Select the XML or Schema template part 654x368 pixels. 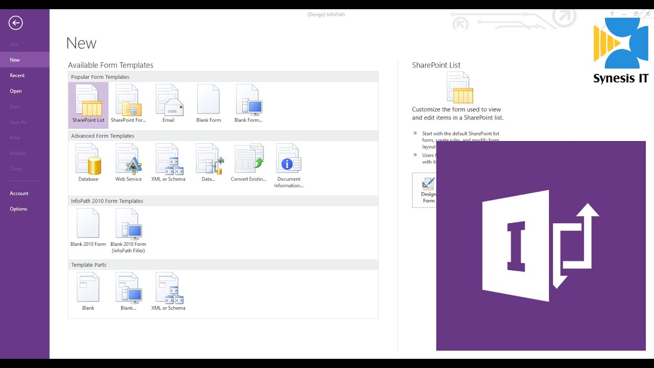point(169,292)
